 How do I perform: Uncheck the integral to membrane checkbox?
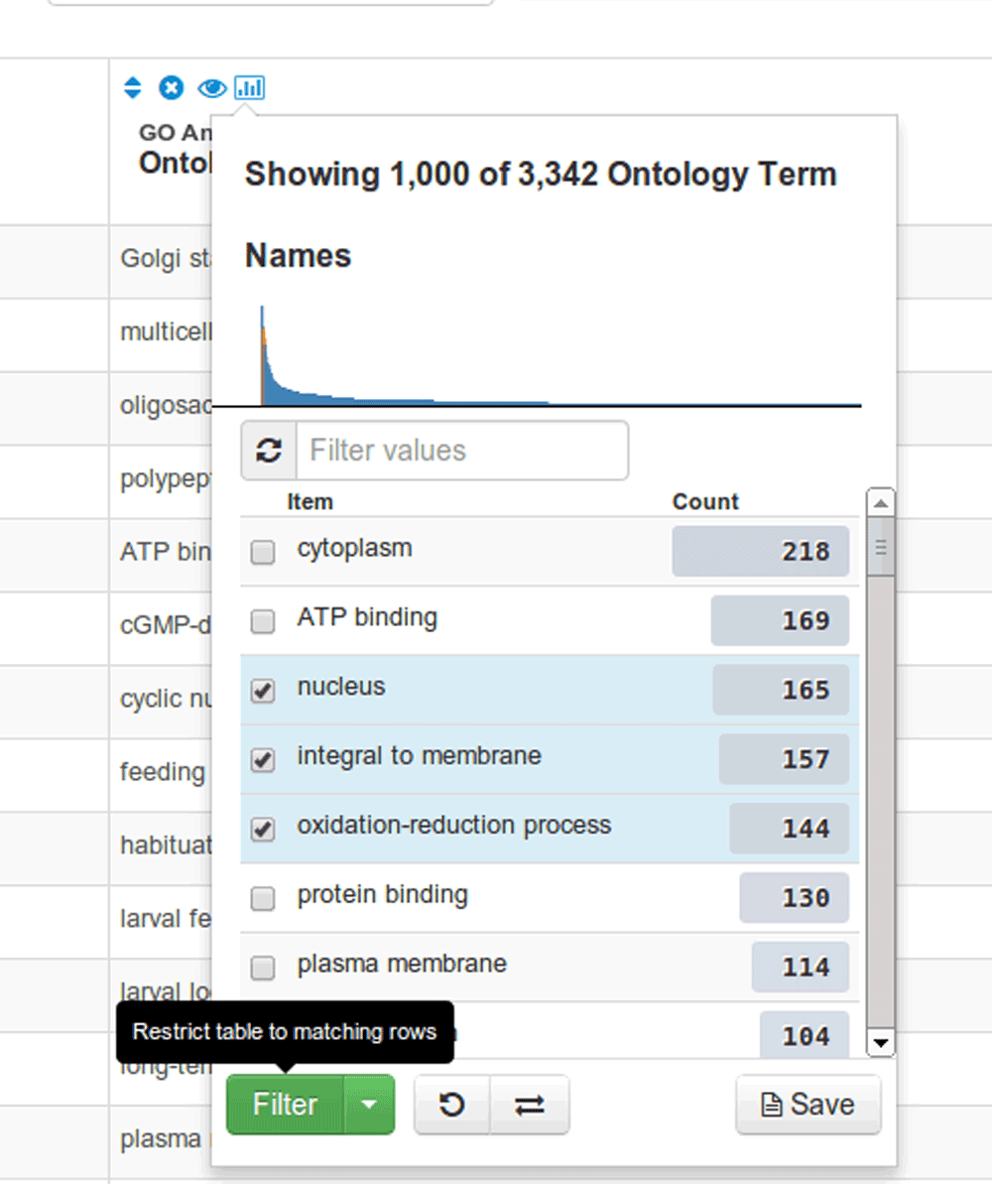pos(263,761)
